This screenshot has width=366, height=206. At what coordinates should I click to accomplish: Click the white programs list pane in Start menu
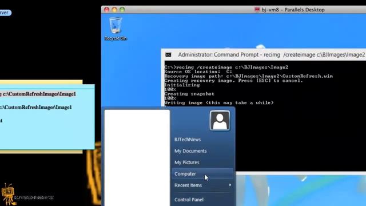137,158
